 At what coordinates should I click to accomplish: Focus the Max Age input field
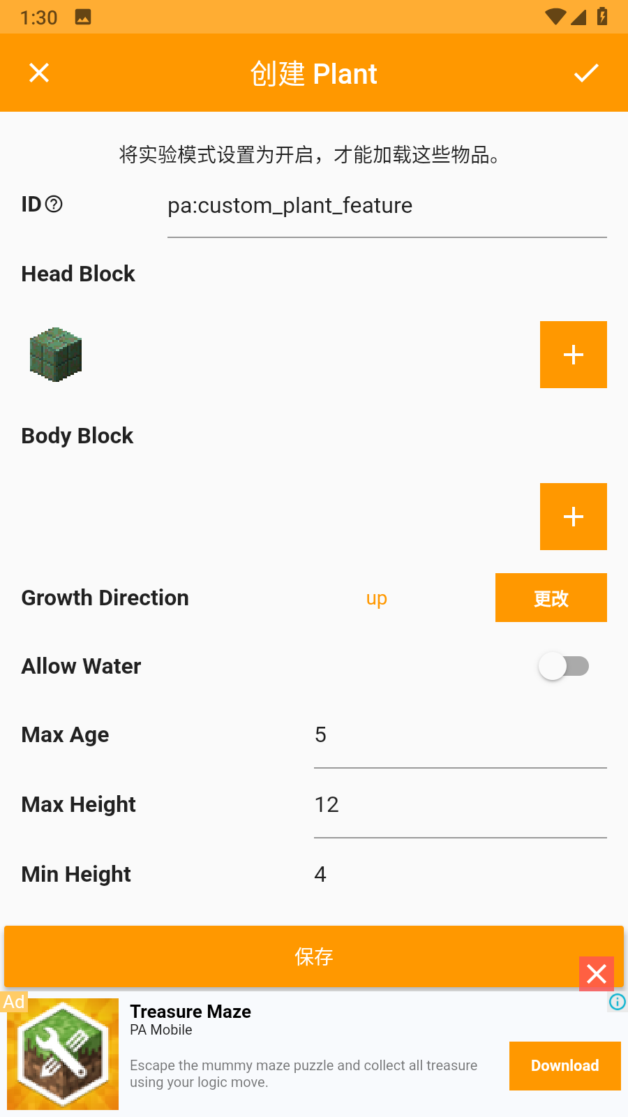pyautogui.click(x=460, y=735)
